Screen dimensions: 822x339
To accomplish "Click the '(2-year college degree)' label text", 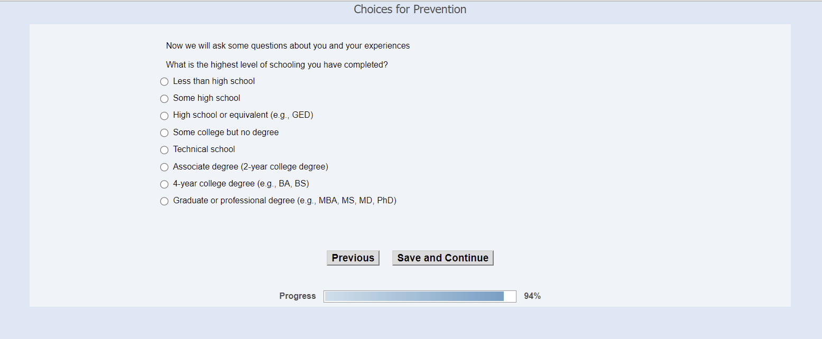I will (284, 167).
